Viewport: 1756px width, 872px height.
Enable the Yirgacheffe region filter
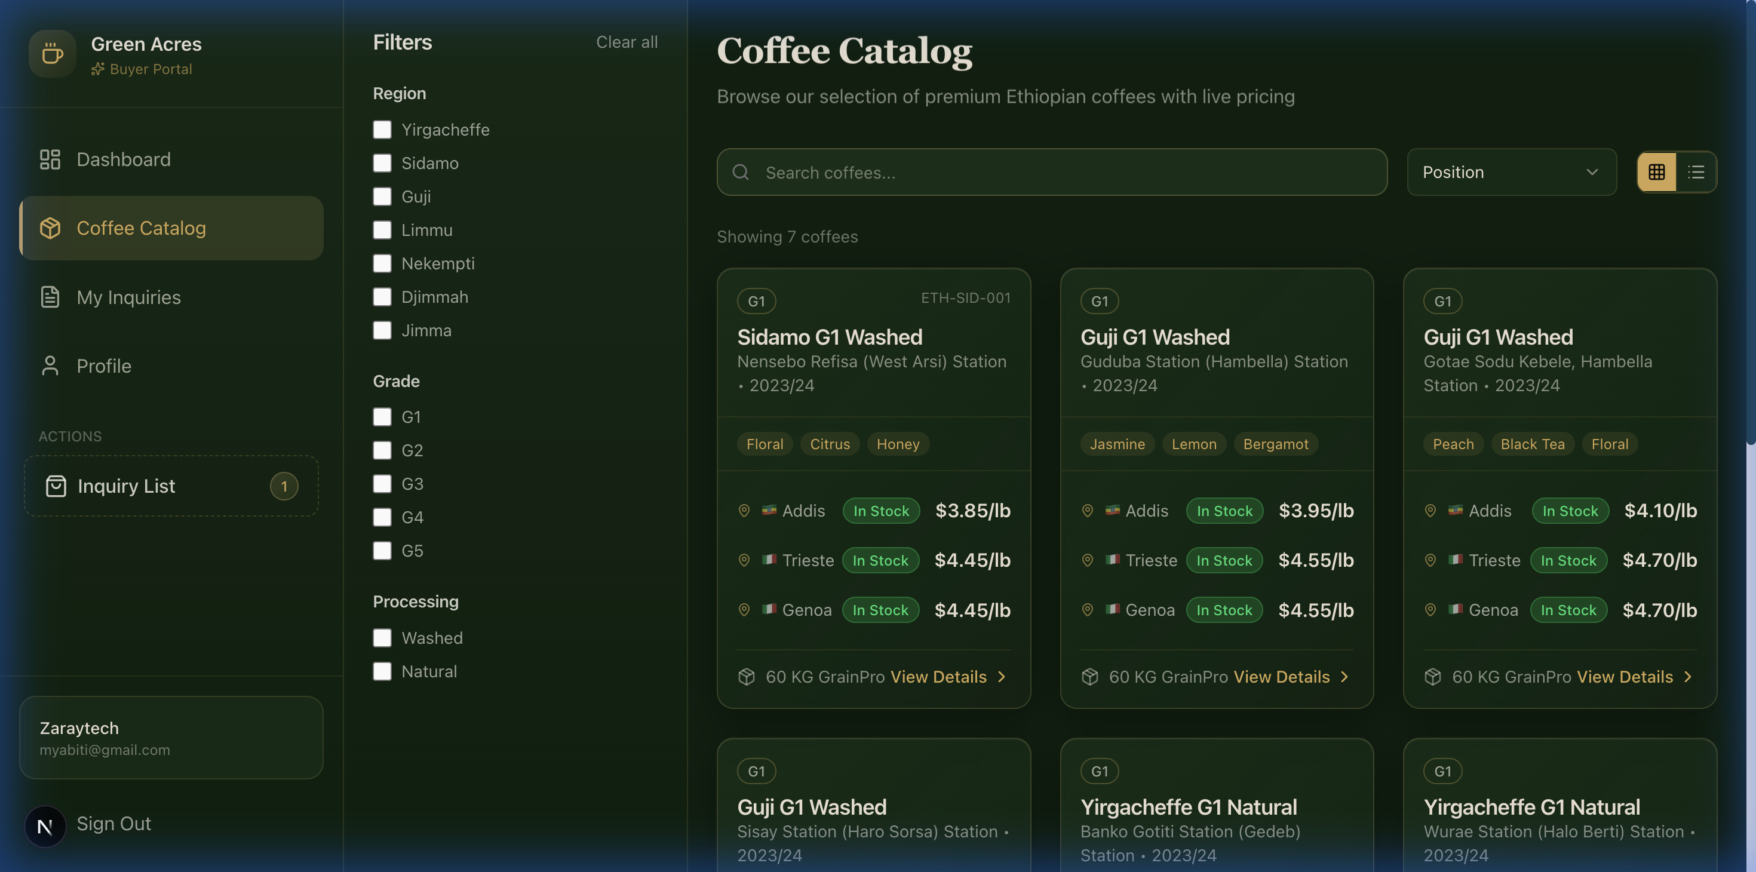pos(382,129)
